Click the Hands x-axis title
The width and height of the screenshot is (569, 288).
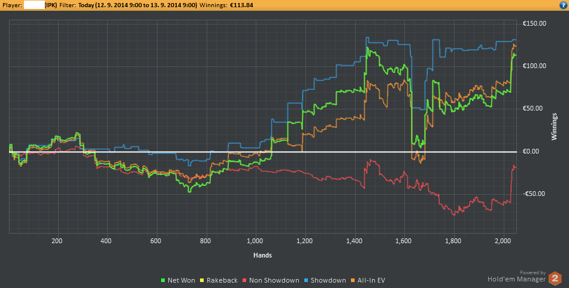tap(262, 255)
